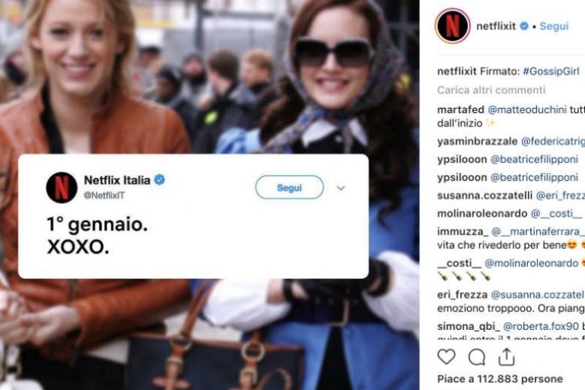The height and width of the screenshot is (390, 585).
Task: Open the #GossipGirl hashtag
Action: (x=551, y=71)
